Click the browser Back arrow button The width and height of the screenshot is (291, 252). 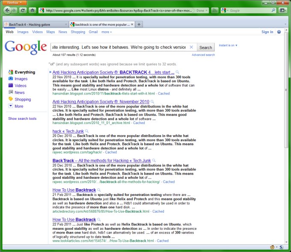[6, 10]
